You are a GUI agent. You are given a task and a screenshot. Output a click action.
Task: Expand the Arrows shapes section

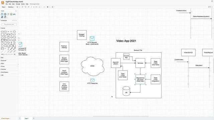3,66
